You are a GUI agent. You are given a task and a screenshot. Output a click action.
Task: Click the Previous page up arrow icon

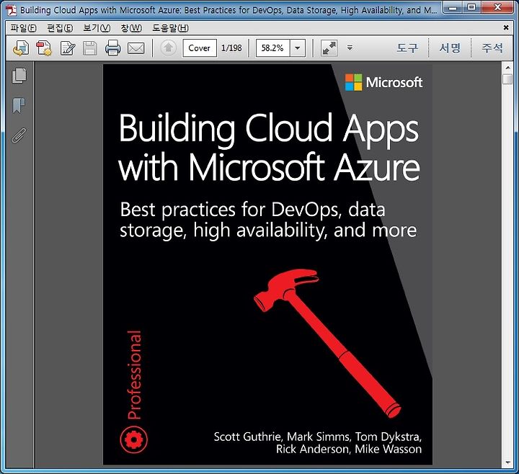pyautogui.click(x=169, y=48)
